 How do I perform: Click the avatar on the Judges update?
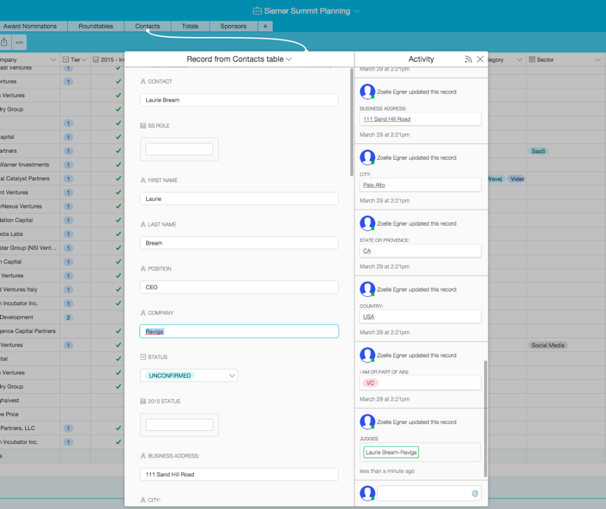367,422
